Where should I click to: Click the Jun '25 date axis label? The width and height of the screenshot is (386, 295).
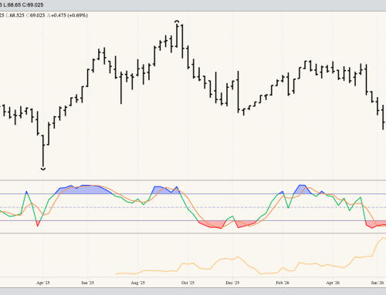pos(87,283)
